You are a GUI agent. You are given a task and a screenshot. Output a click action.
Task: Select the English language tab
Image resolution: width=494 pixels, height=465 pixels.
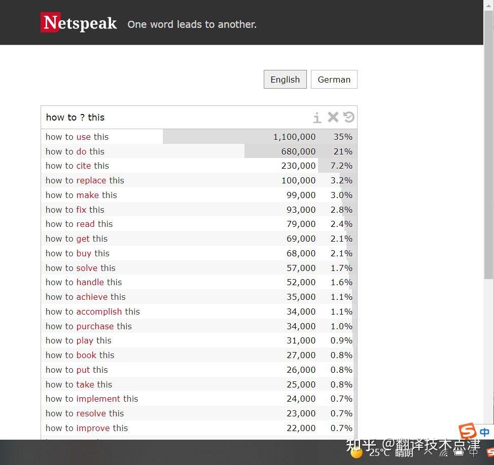click(x=285, y=80)
